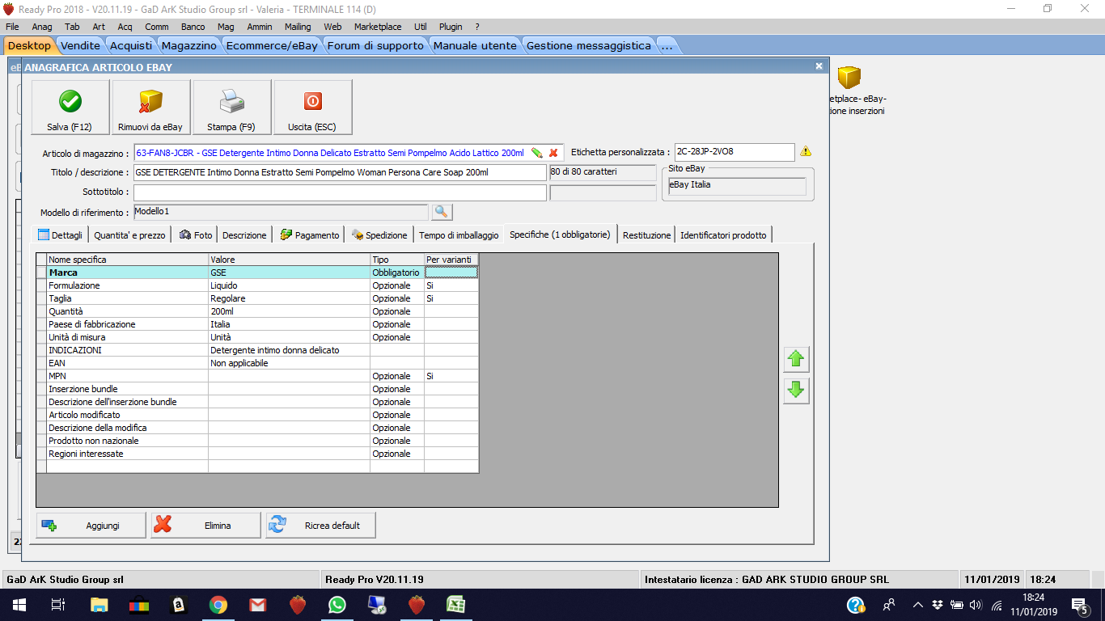
Task: Switch to the Magazzino tab
Action: tap(188, 45)
